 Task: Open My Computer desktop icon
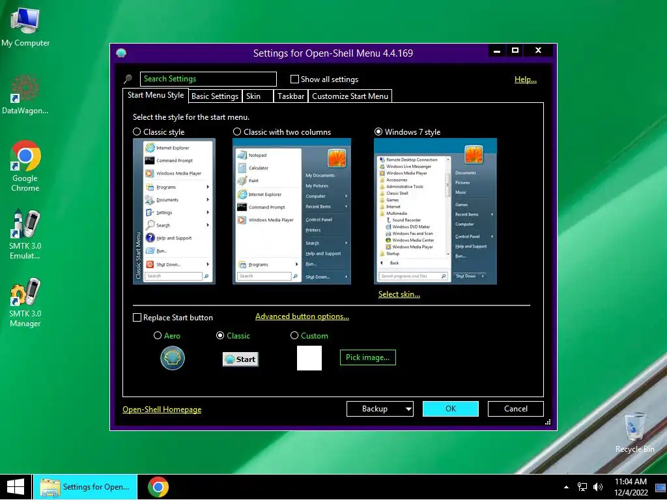point(25,27)
